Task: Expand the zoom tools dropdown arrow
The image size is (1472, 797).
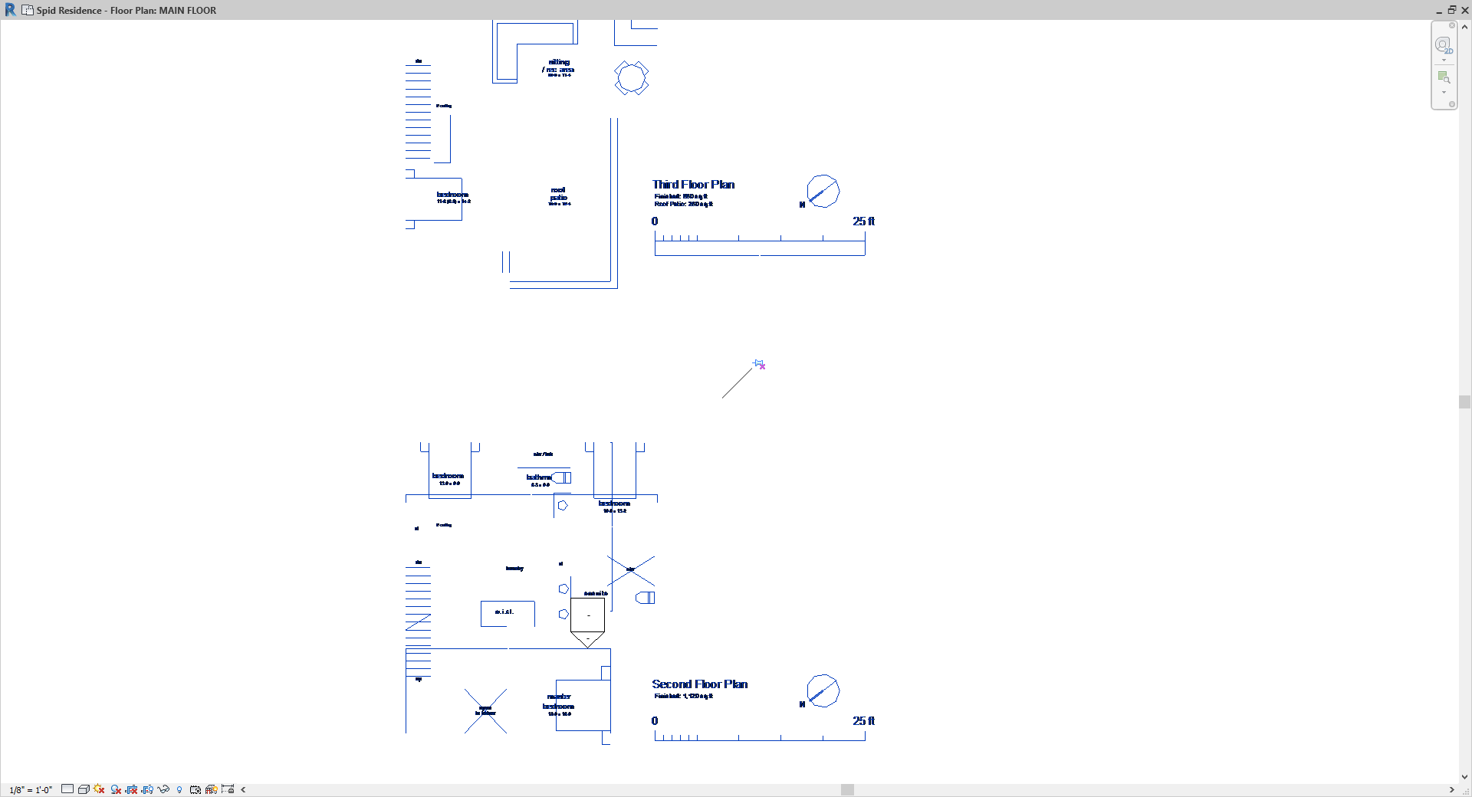Action: click(x=1444, y=93)
